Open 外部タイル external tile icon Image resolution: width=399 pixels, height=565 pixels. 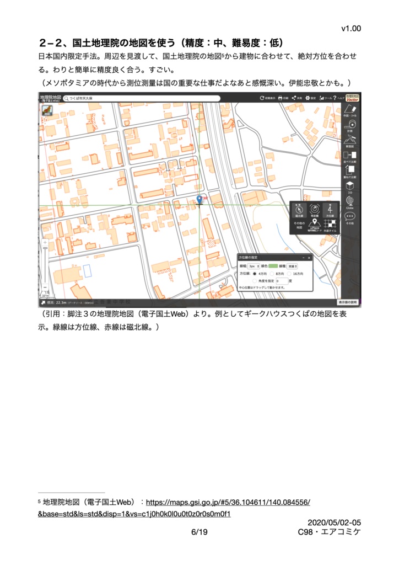pyautogui.click(x=330, y=225)
